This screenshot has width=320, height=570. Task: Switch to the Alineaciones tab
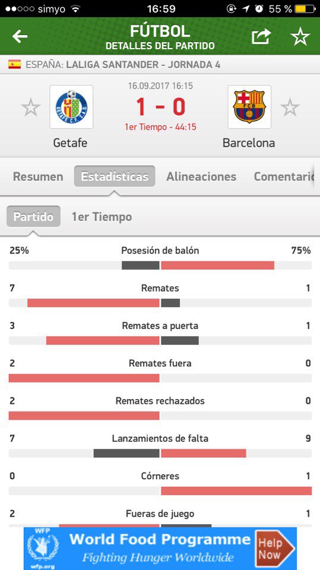201,177
